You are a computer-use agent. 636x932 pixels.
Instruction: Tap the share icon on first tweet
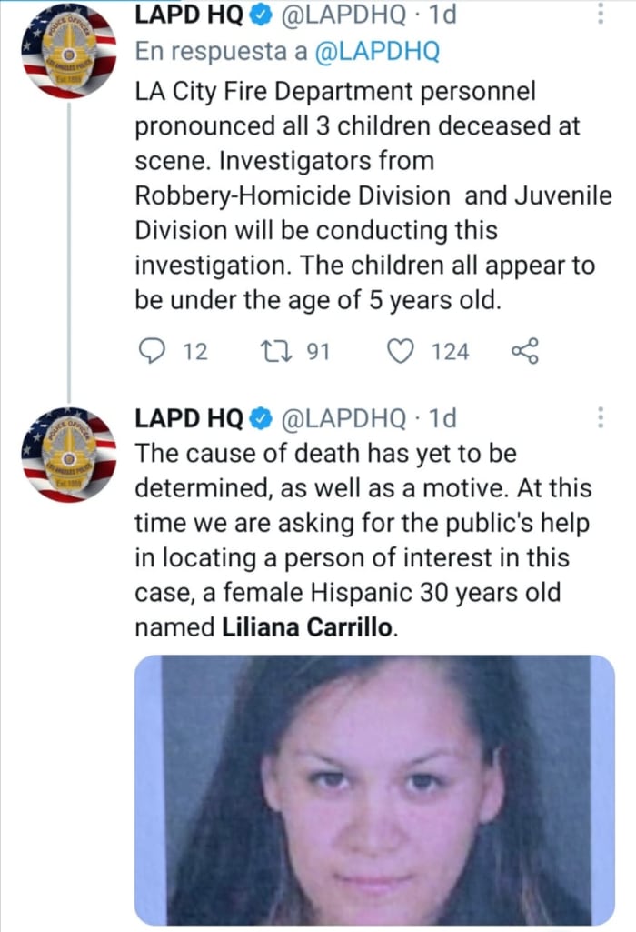pos(526,350)
